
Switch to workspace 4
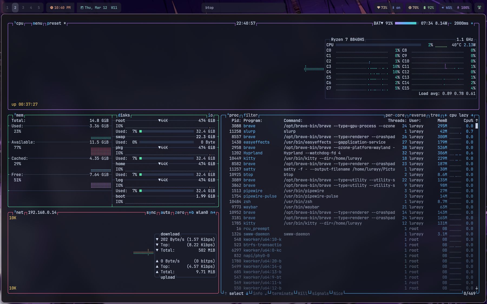(31, 8)
